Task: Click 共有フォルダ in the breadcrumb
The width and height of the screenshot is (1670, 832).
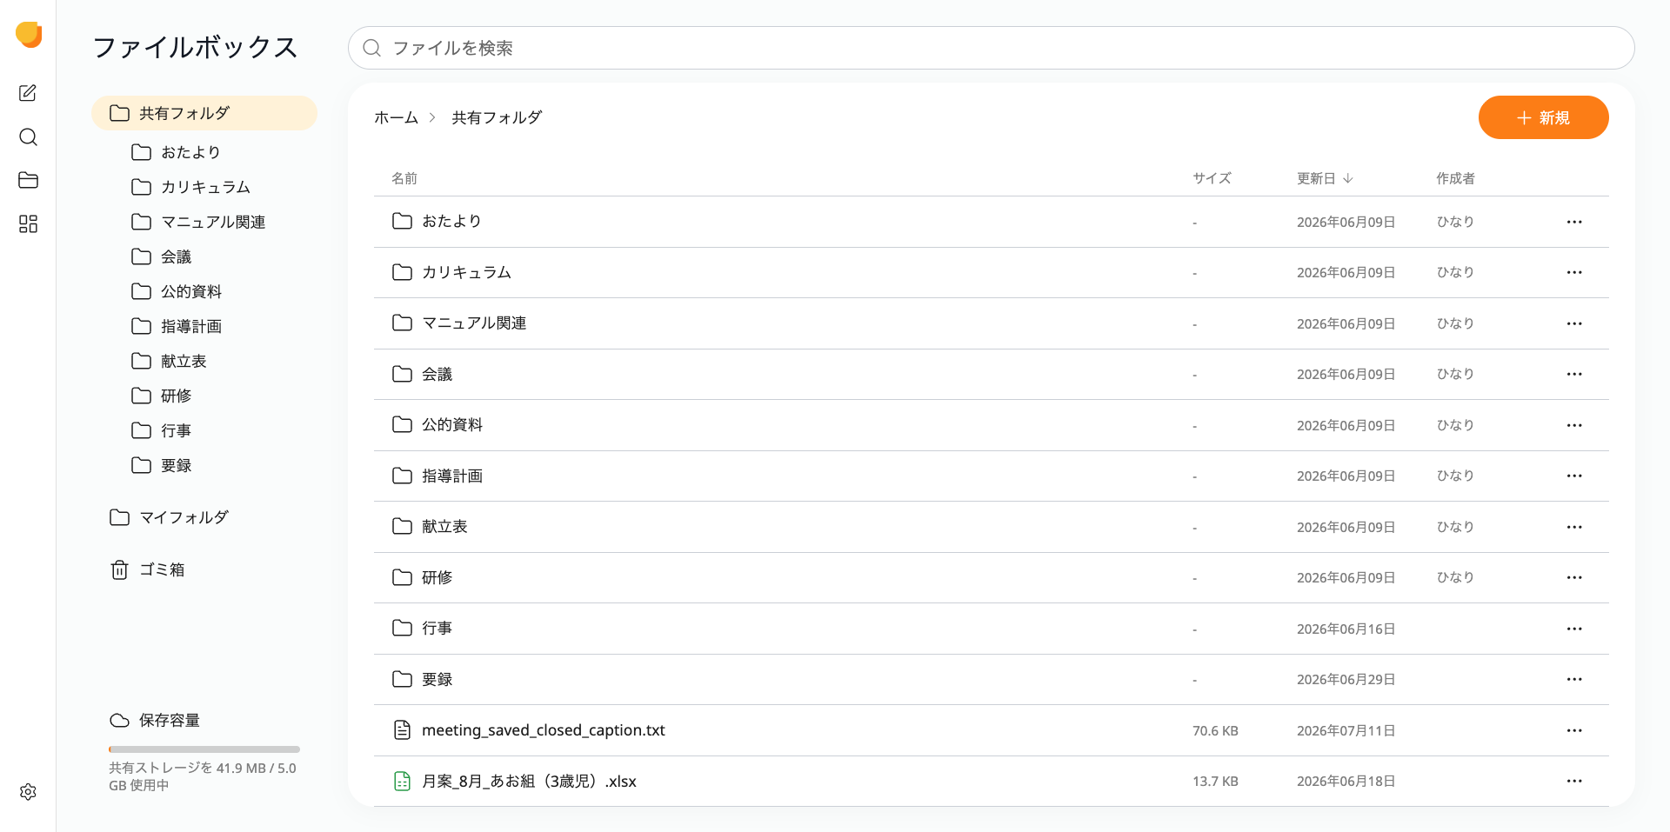Action: [497, 117]
